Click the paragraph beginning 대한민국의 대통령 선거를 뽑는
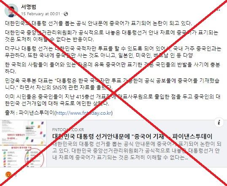Screen dimensions: 227x186 pyautogui.click(x=98, y=23)
